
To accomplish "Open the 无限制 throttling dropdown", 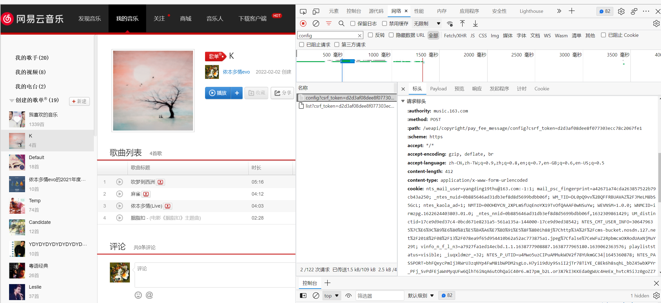I will 426,23.
